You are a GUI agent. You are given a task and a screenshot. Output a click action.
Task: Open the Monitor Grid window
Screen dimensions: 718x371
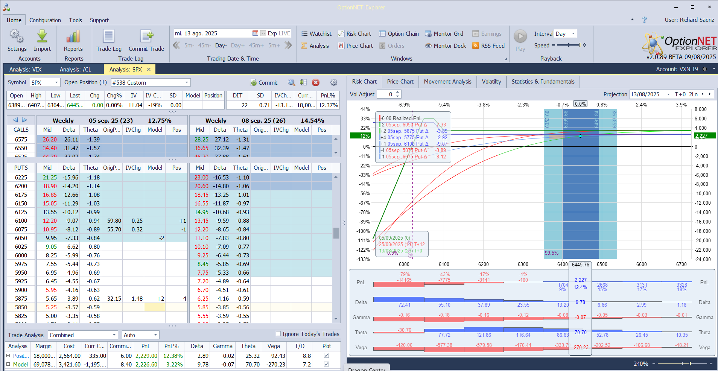444,34
